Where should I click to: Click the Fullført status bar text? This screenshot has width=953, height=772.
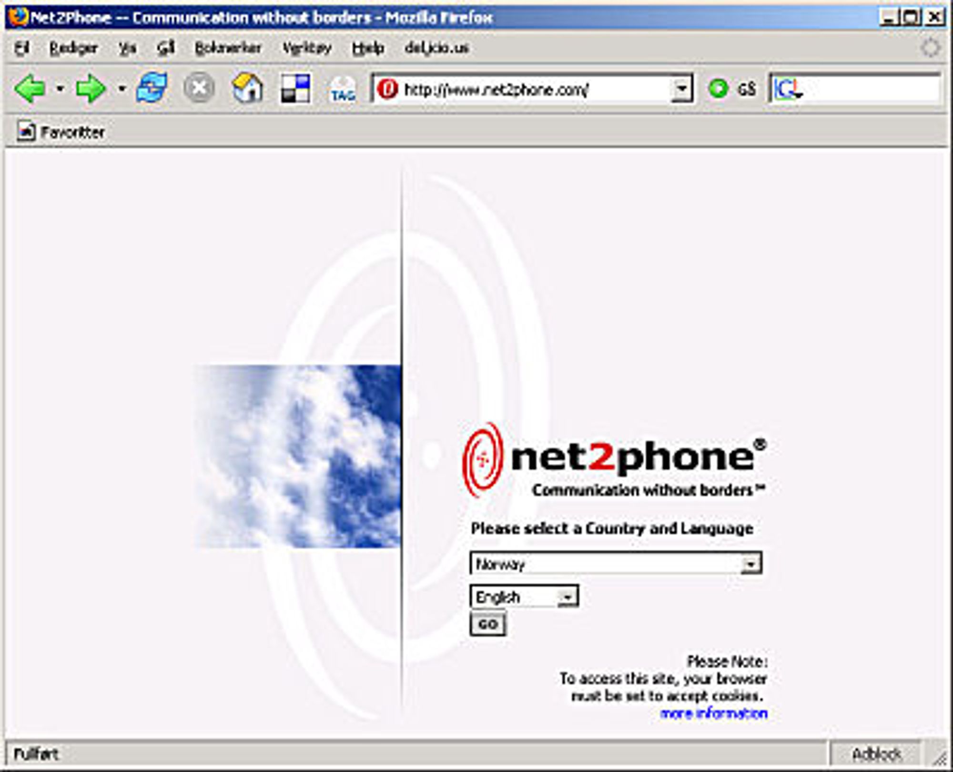[36, 754]
